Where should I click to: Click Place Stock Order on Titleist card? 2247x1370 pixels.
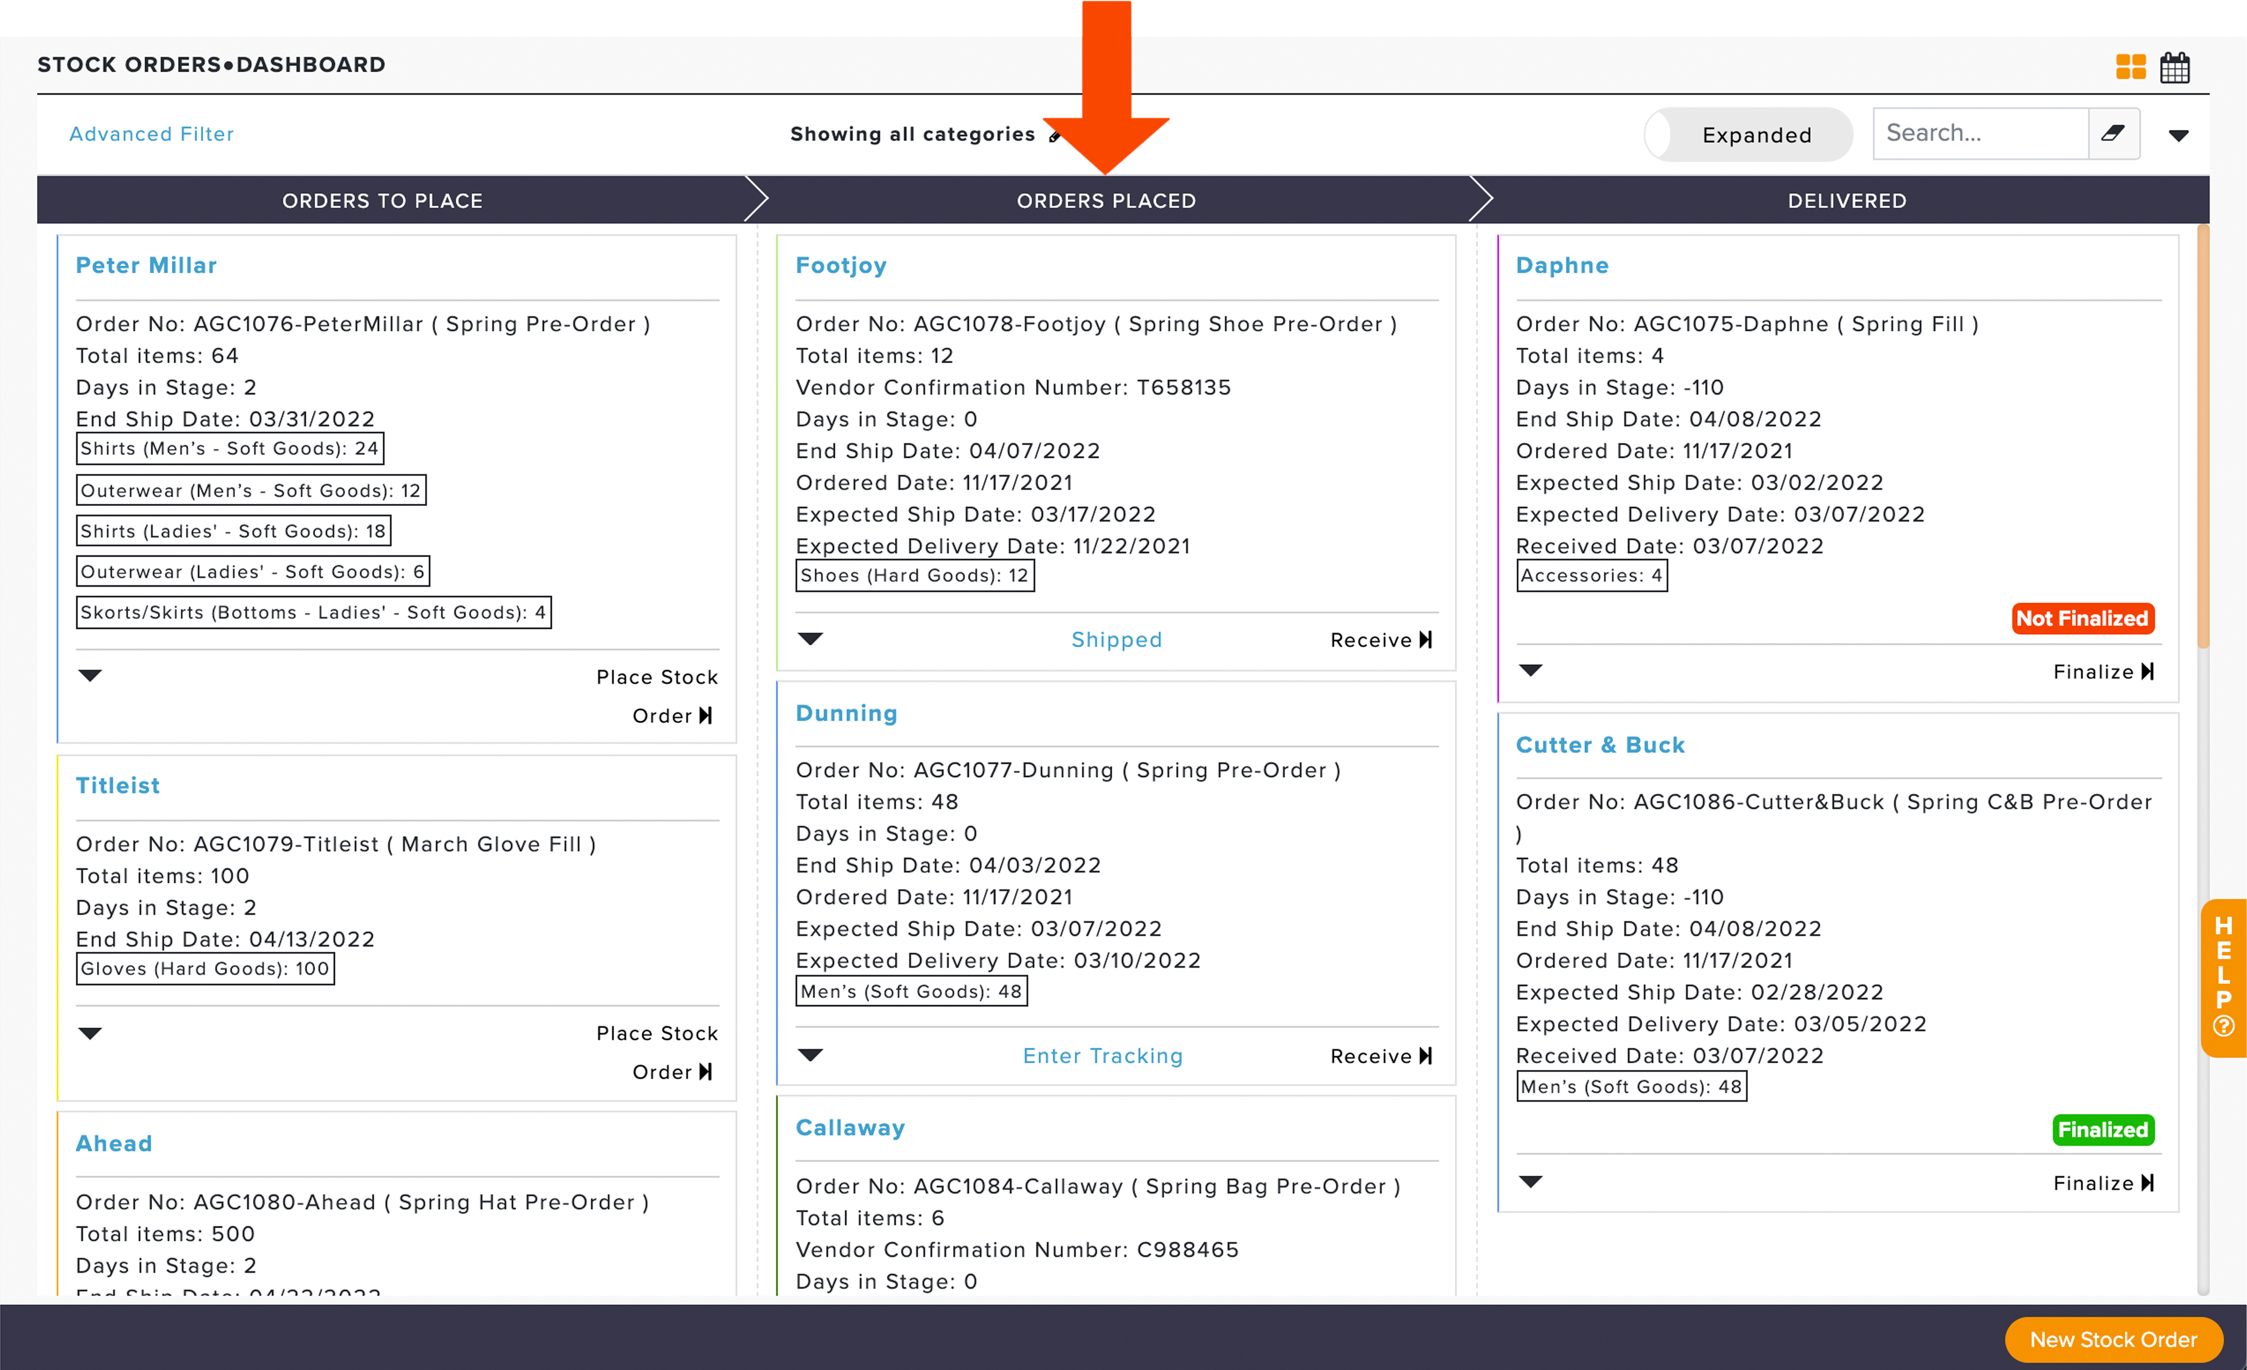(x=657, y=1053)
